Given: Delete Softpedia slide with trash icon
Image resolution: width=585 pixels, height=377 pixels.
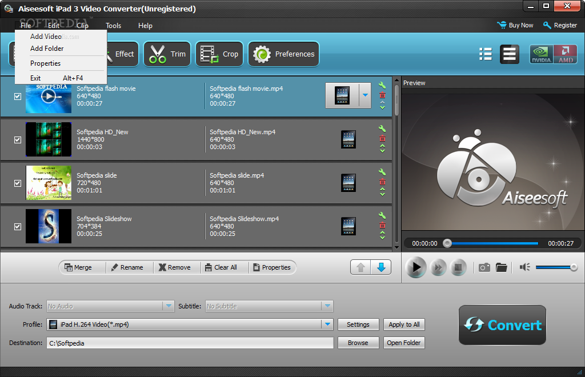Looking at the screenshot, I should [382, 182].
